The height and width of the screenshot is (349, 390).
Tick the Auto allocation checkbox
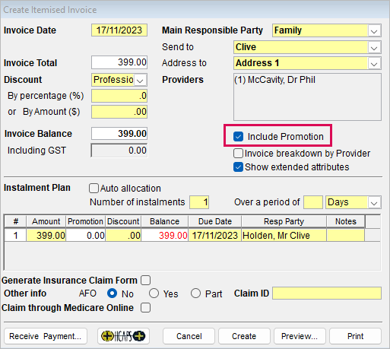click(x=94, y=189)
